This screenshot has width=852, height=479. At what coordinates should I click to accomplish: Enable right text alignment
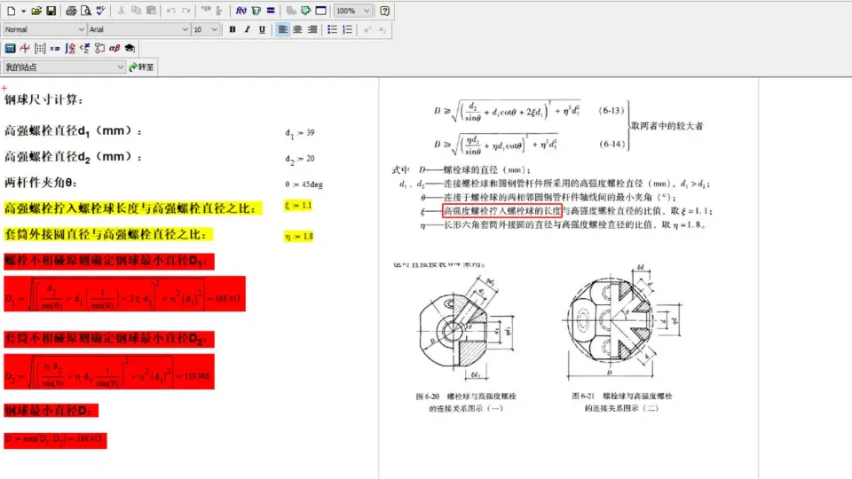(312, 29)
